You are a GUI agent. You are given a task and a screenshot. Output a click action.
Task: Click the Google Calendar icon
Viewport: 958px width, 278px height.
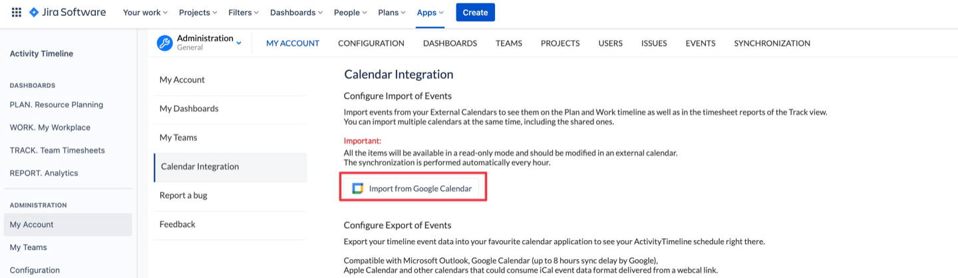tap(358, 189)
